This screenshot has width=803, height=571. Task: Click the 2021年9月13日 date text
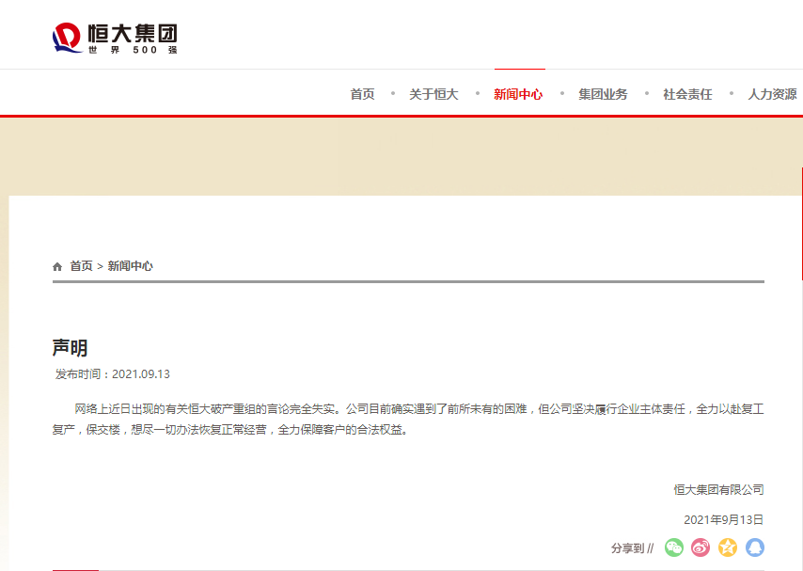tap(724, 520)
